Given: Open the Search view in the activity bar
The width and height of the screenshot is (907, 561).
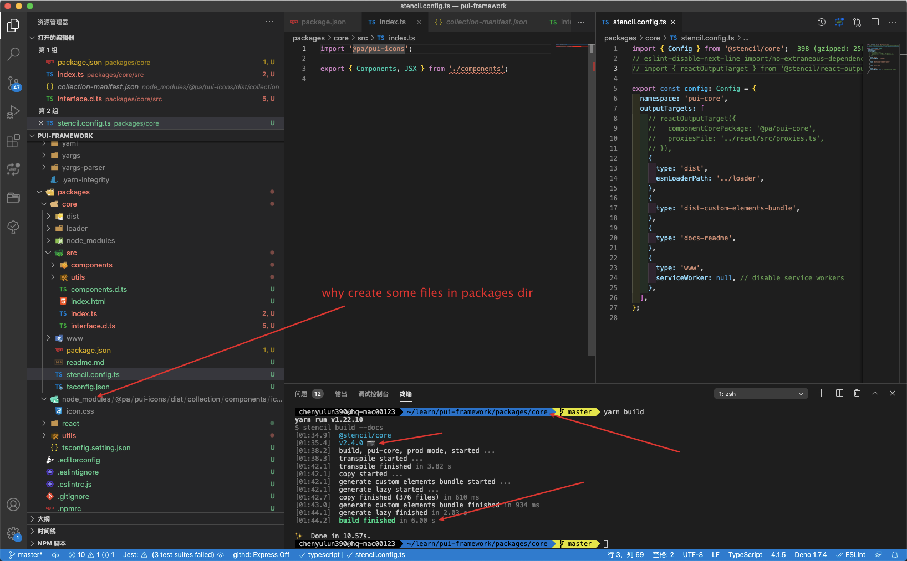Looking at the screenshot, I should coord(13,54).
